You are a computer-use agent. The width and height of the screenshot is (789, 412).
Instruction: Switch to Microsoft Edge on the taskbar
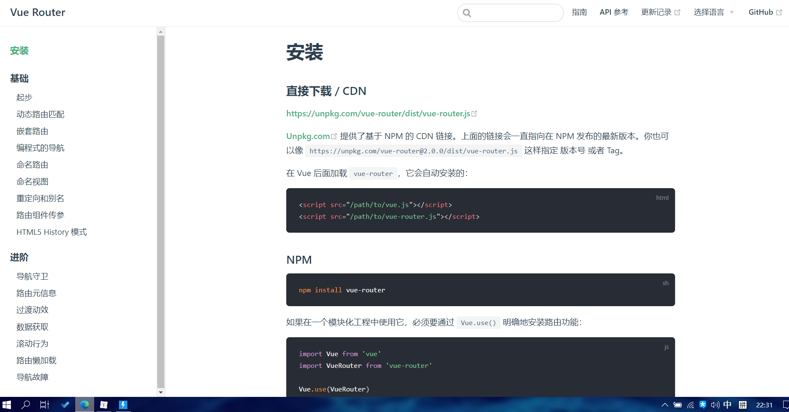[84, 405]
